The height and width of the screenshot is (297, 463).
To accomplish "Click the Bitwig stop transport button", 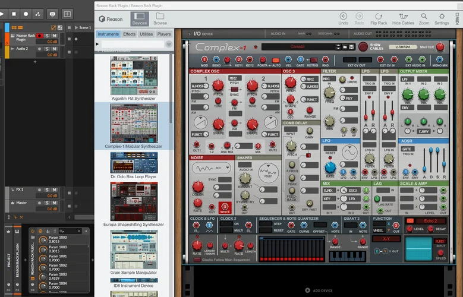I will point(14,14).
